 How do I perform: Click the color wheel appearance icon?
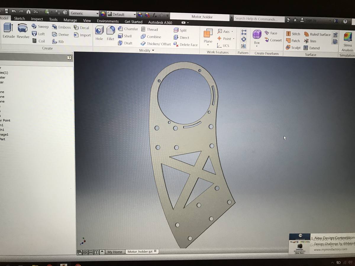103,14
